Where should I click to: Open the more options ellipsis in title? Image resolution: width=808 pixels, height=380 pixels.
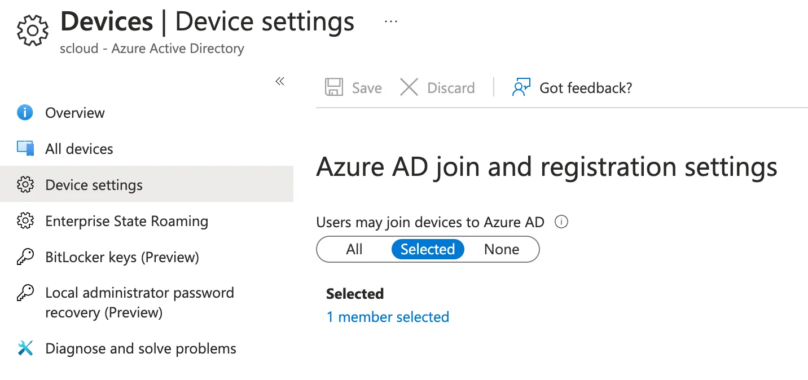390,21
